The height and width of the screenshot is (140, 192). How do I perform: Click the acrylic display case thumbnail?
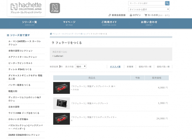61,119
